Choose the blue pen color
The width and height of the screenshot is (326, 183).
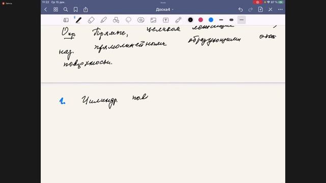[211, 20]
